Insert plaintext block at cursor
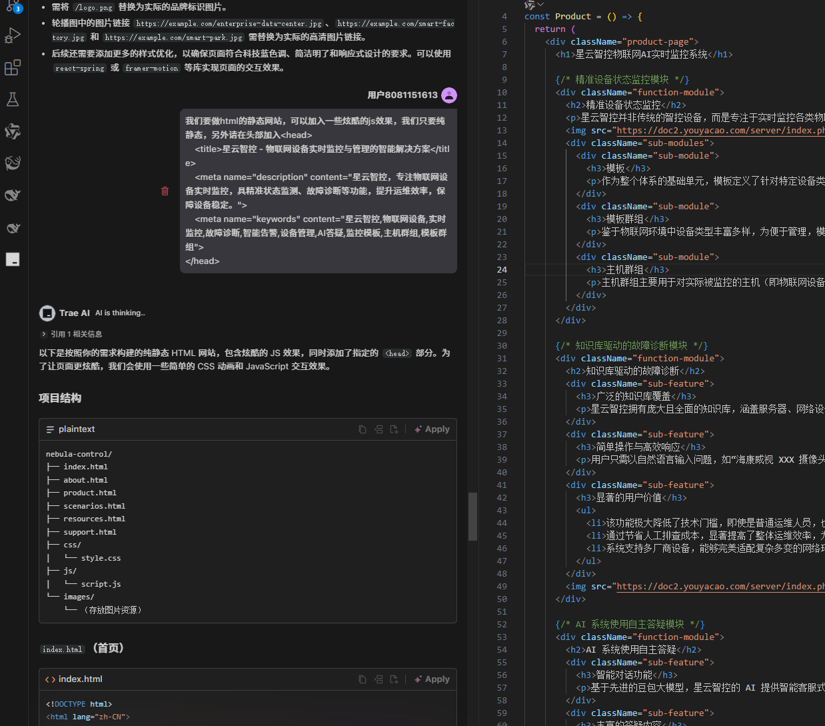Screen dimensions: 825x726 pos(379,429)
